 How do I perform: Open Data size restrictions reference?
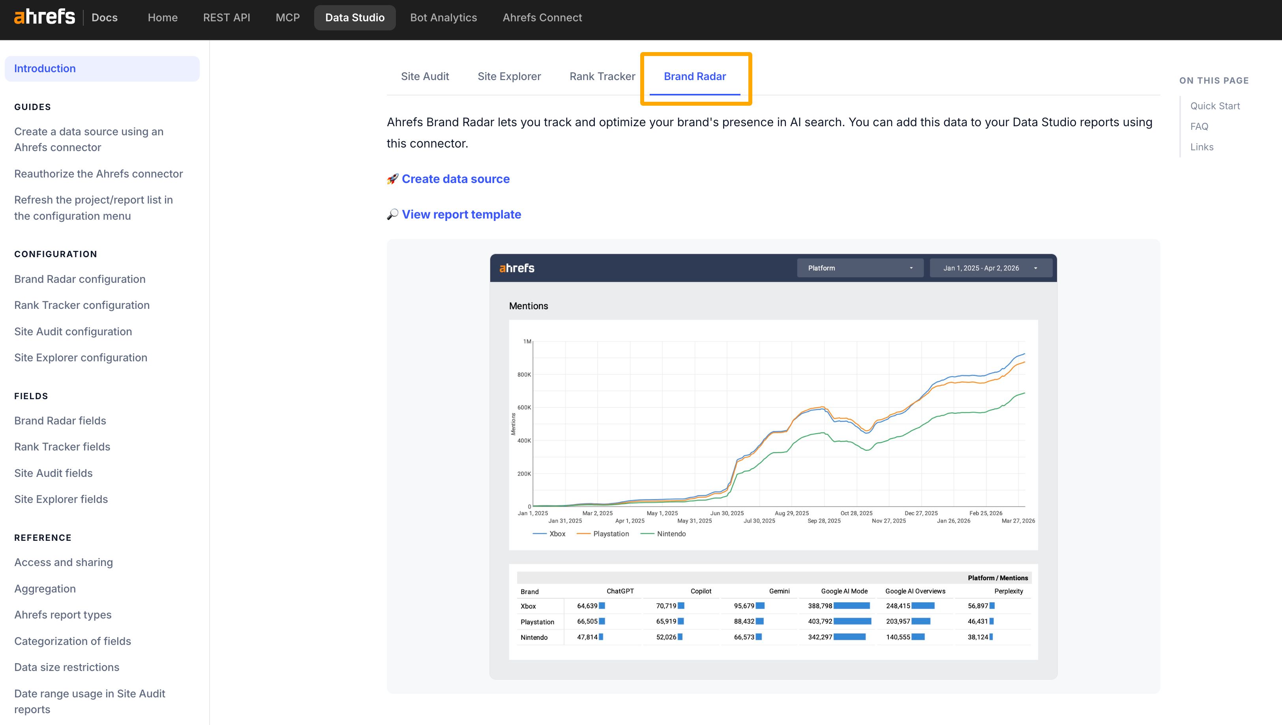pyautogui.click(x=67, y=667)
